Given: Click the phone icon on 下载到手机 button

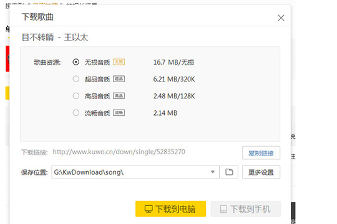Looking at the screenshot, I should coord(223,209).
